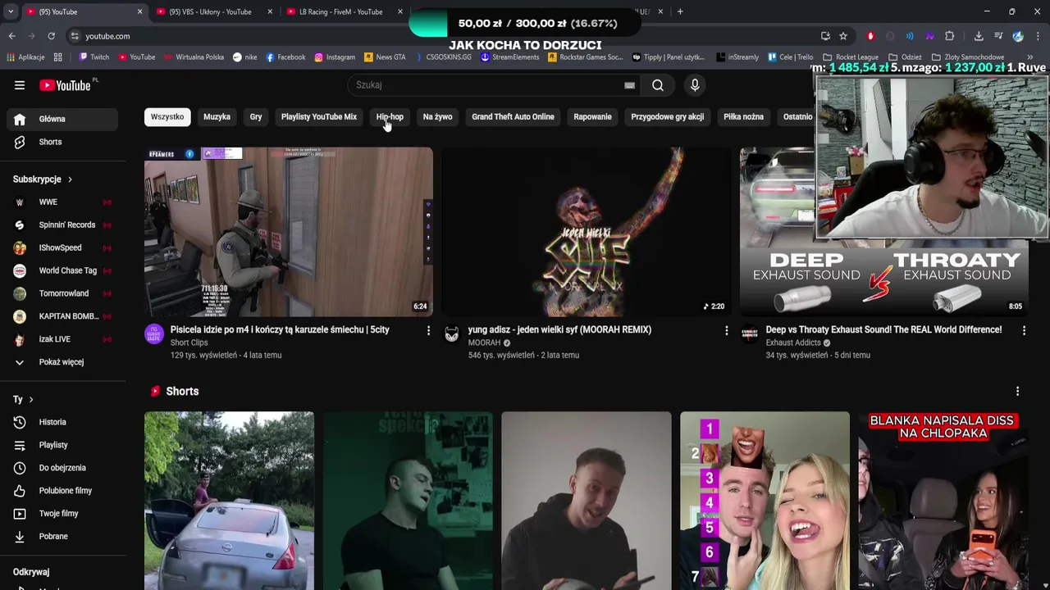Image resolution: width=1050 pixels, height=590 pixels.
Task: Select the Hip-hop filter chip
Action: click(x=390, y=116)
